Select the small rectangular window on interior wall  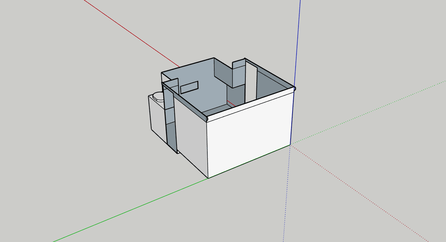(189, 88)
